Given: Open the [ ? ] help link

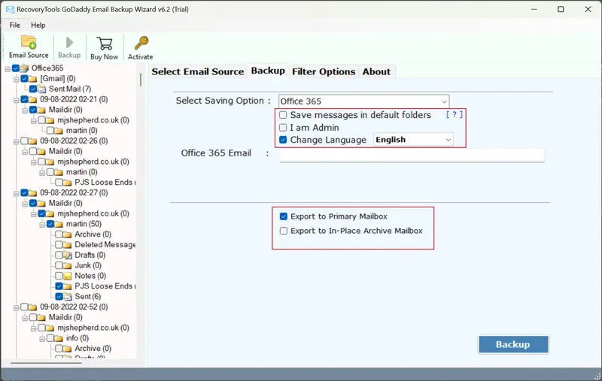Looking at the screenshot, I should tap(453, 114).
